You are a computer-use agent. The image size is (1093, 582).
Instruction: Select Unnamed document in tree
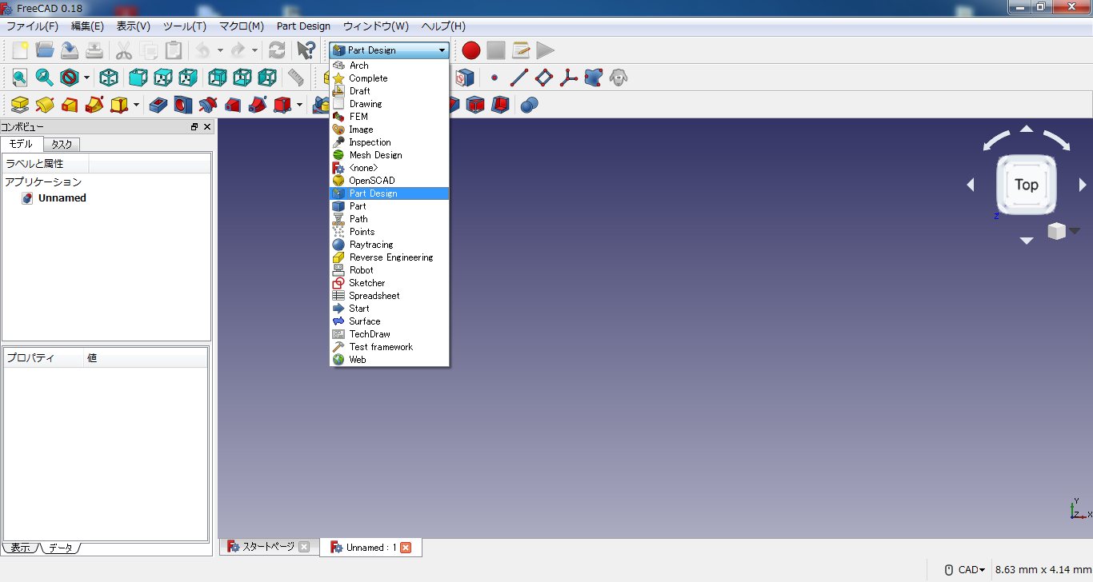pos(62,198)
